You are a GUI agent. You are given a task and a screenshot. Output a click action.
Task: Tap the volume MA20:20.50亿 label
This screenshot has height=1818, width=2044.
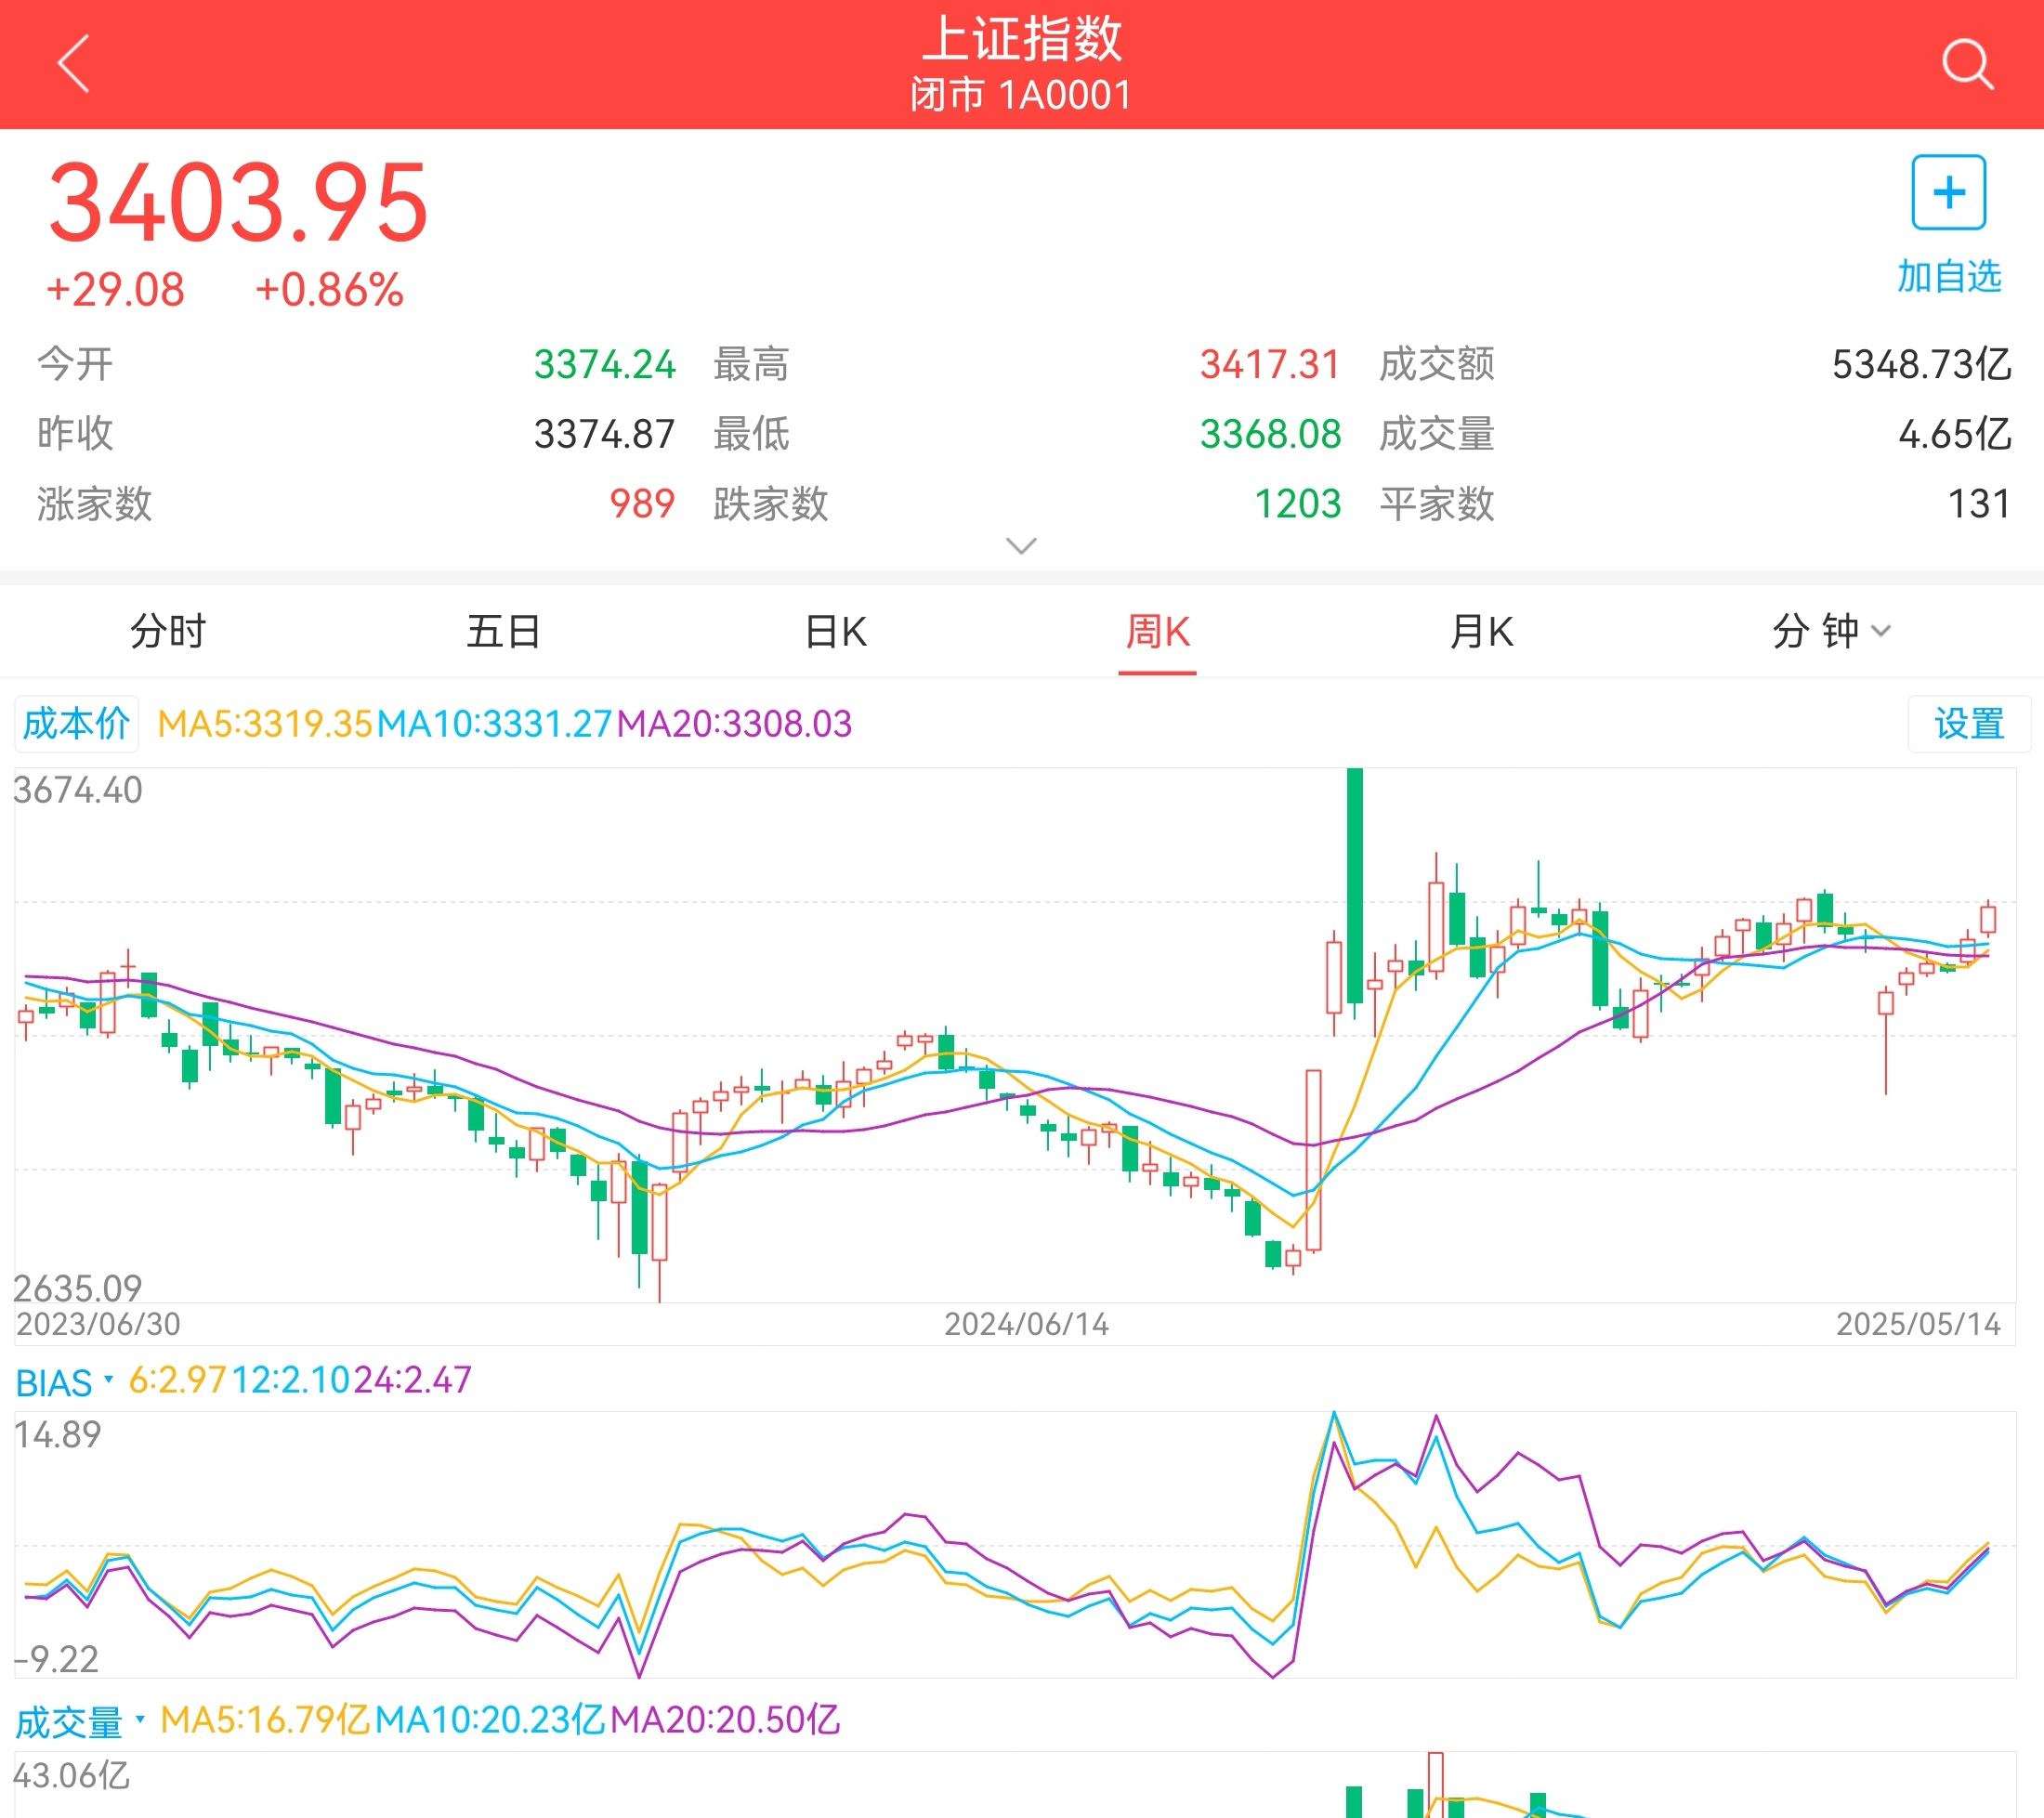[x=725, y=1720]
